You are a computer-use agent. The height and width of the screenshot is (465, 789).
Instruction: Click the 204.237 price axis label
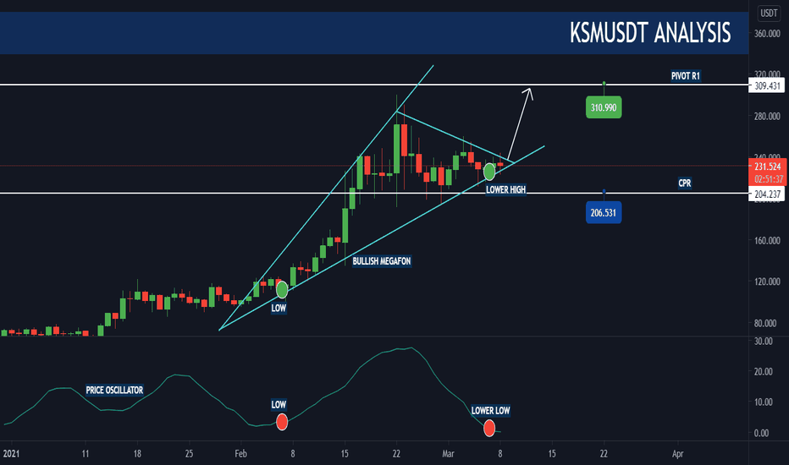pyautogui.click(x=767, y=194)
